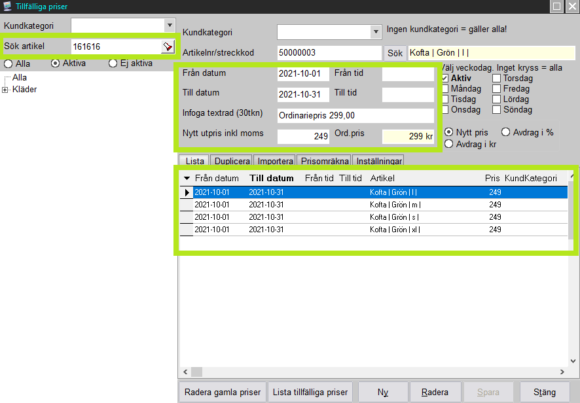Click the application icon in the title bar
The width and height of the screenshot is (580, 403).
[x=7, y=7]
